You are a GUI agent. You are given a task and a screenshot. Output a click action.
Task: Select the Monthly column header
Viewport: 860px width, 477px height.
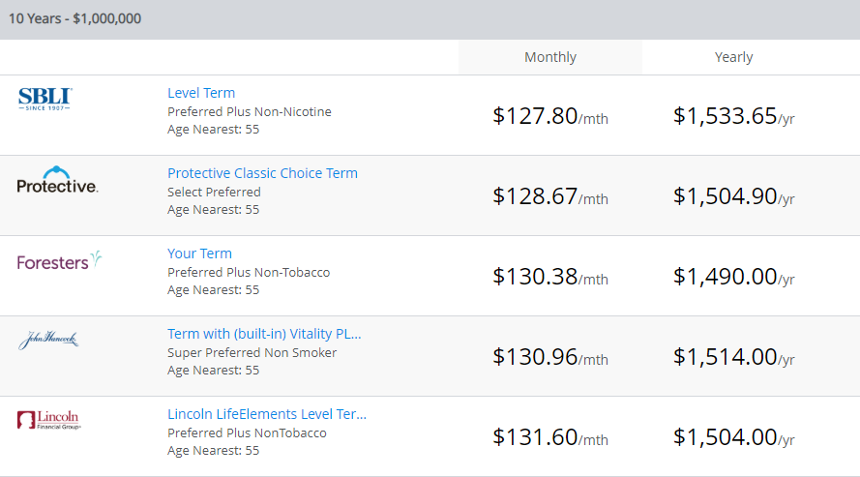[x=550, y=57]
